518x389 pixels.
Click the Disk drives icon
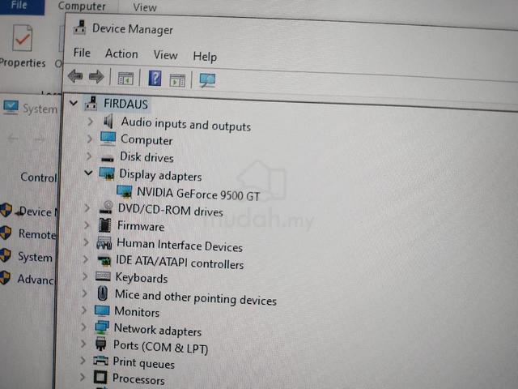pos(108,159)
